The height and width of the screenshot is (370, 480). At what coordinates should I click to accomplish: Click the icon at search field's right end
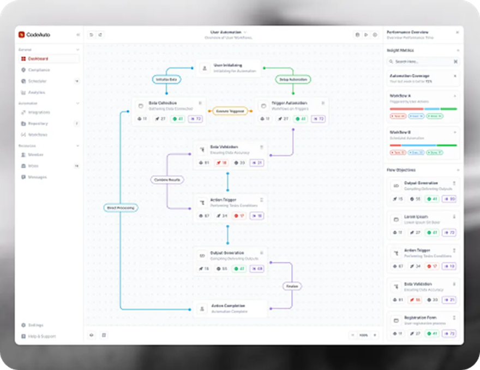pyautogui.click(x=455, y=62)
